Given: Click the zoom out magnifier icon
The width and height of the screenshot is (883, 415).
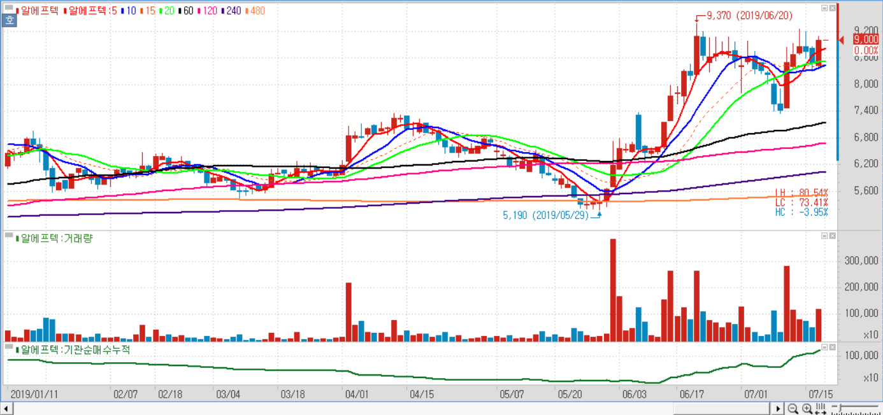Looking at the screenshot, I should tap(793, 409).
